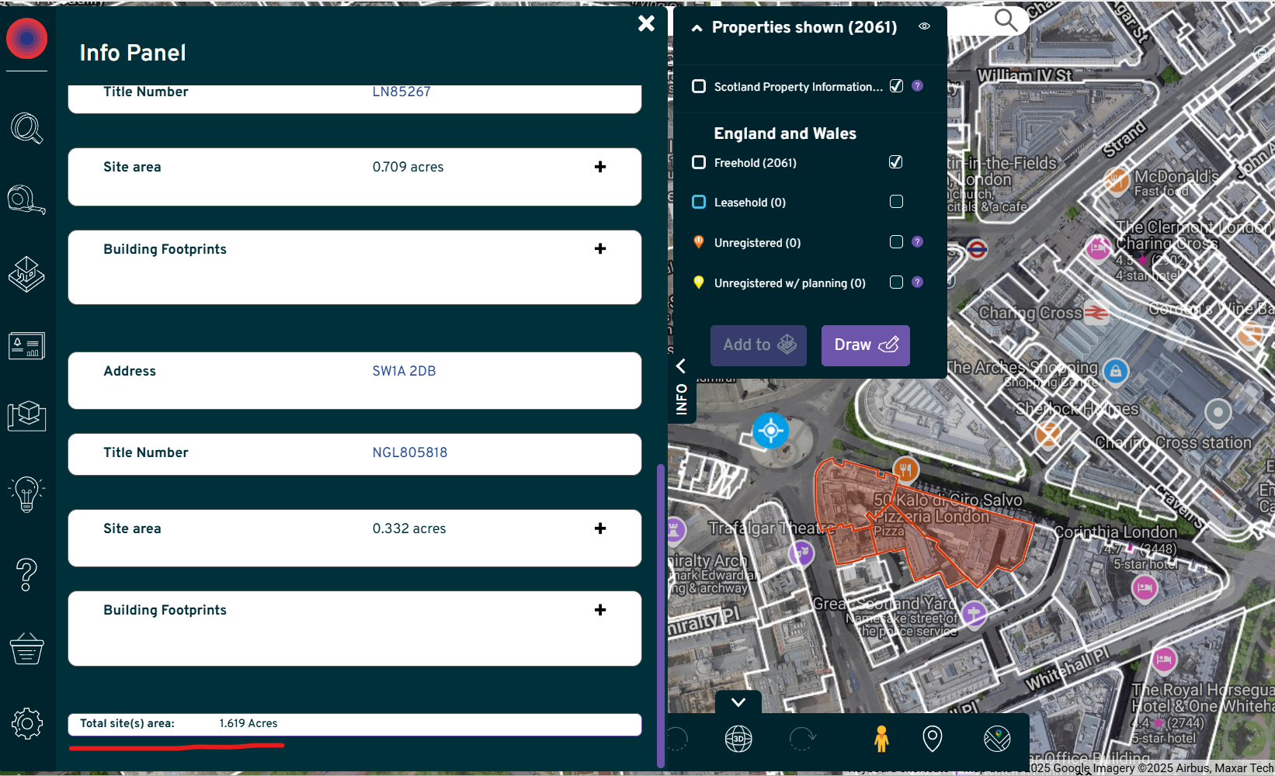This screenshot has height=776, width=1275.
Task: Expand Building Footprints under LN85267
Action: (599, 249)
